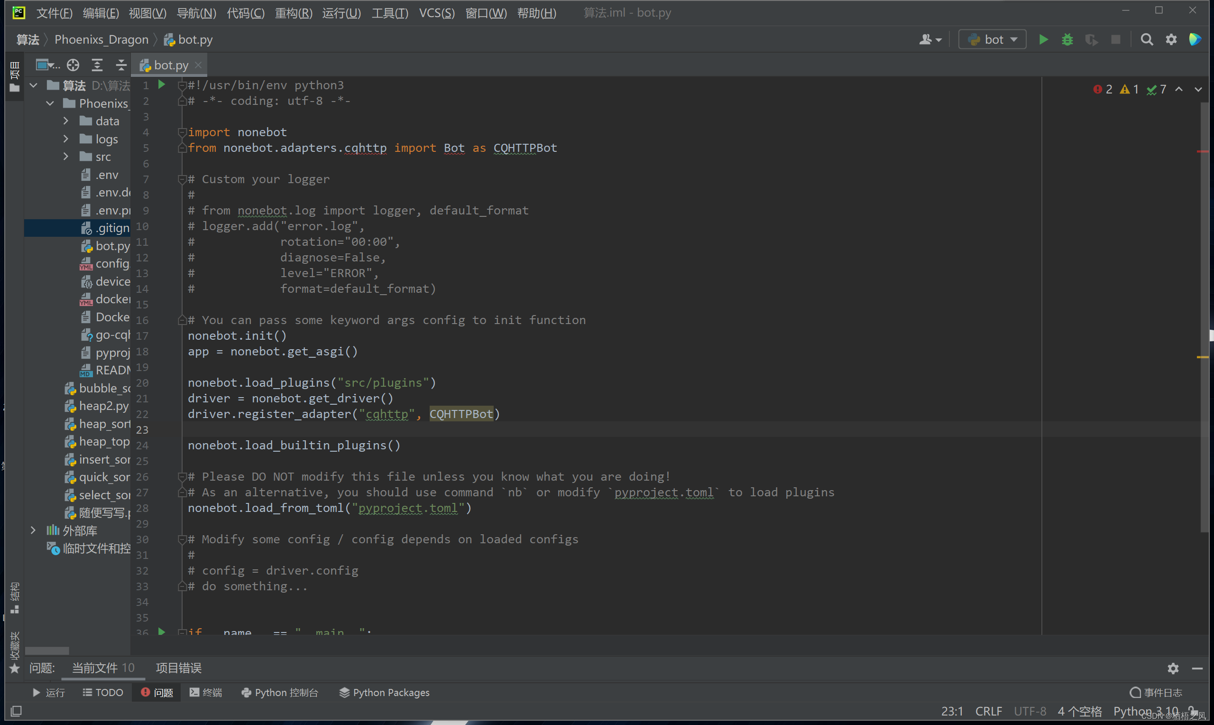Click the project tree horizontal scrollbar
Image resolution: width=1214 pixels, height=725 pixels.
(47, 650)
